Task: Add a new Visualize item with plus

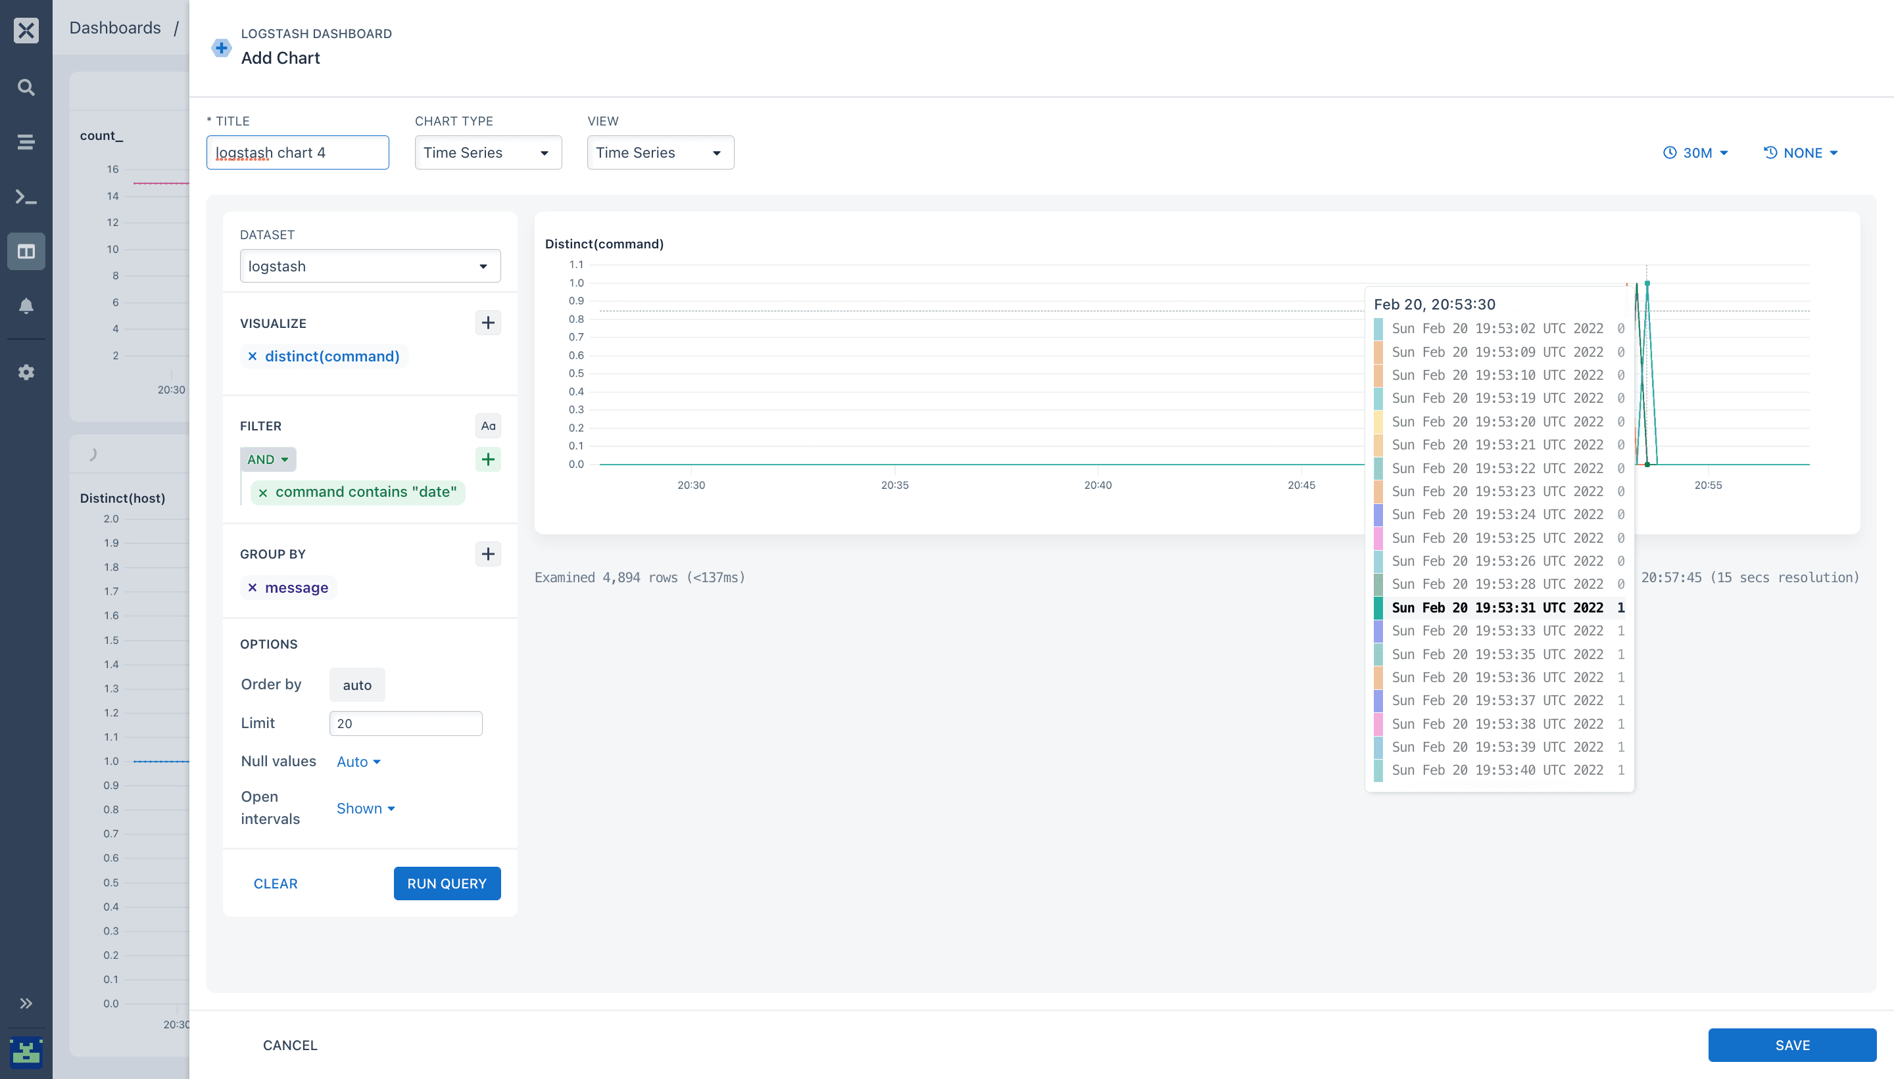Action: point(487,323)
